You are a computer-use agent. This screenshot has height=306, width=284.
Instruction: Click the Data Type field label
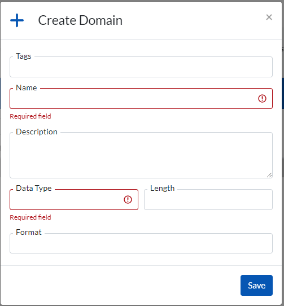tap(34, 189)
